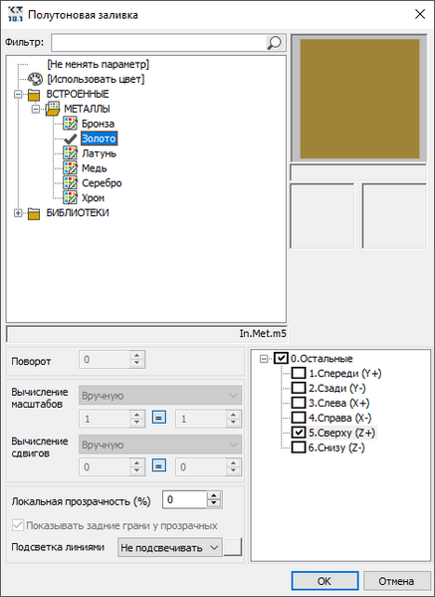Click in the Фильтр input field

tap(158, 43)
